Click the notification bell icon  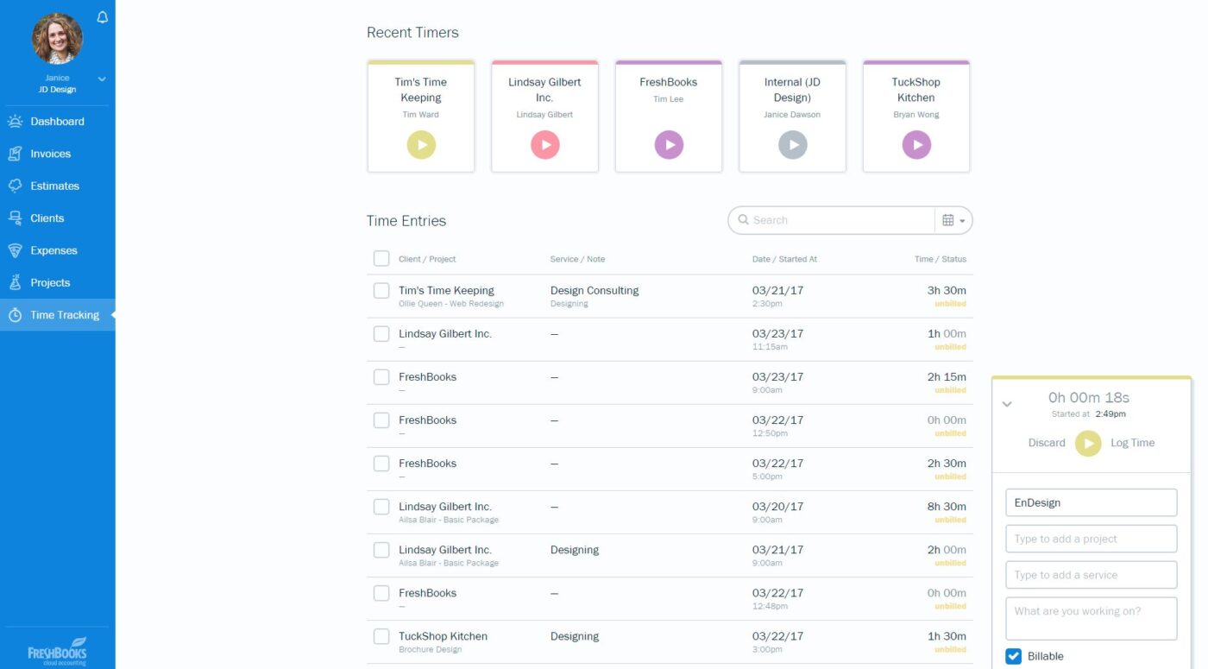coord(103,17)
